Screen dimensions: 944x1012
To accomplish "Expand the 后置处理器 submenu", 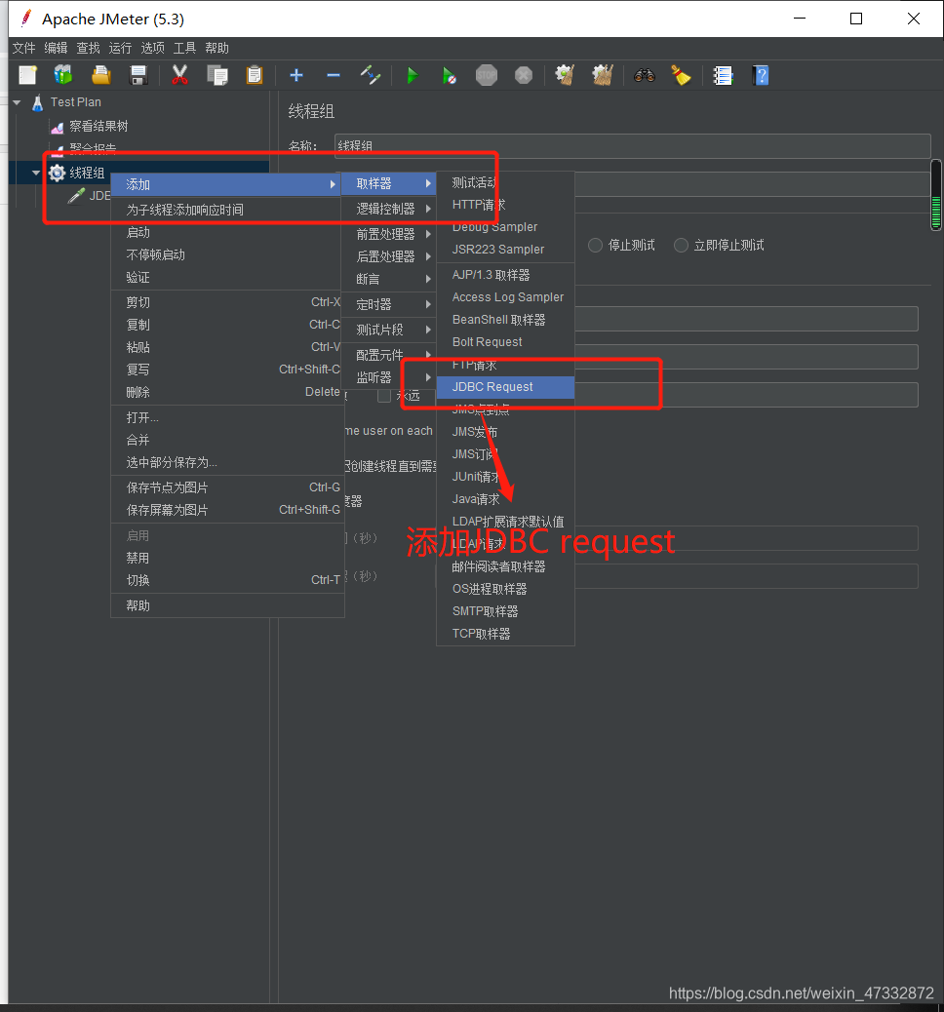I will click(x=389, y=256).
